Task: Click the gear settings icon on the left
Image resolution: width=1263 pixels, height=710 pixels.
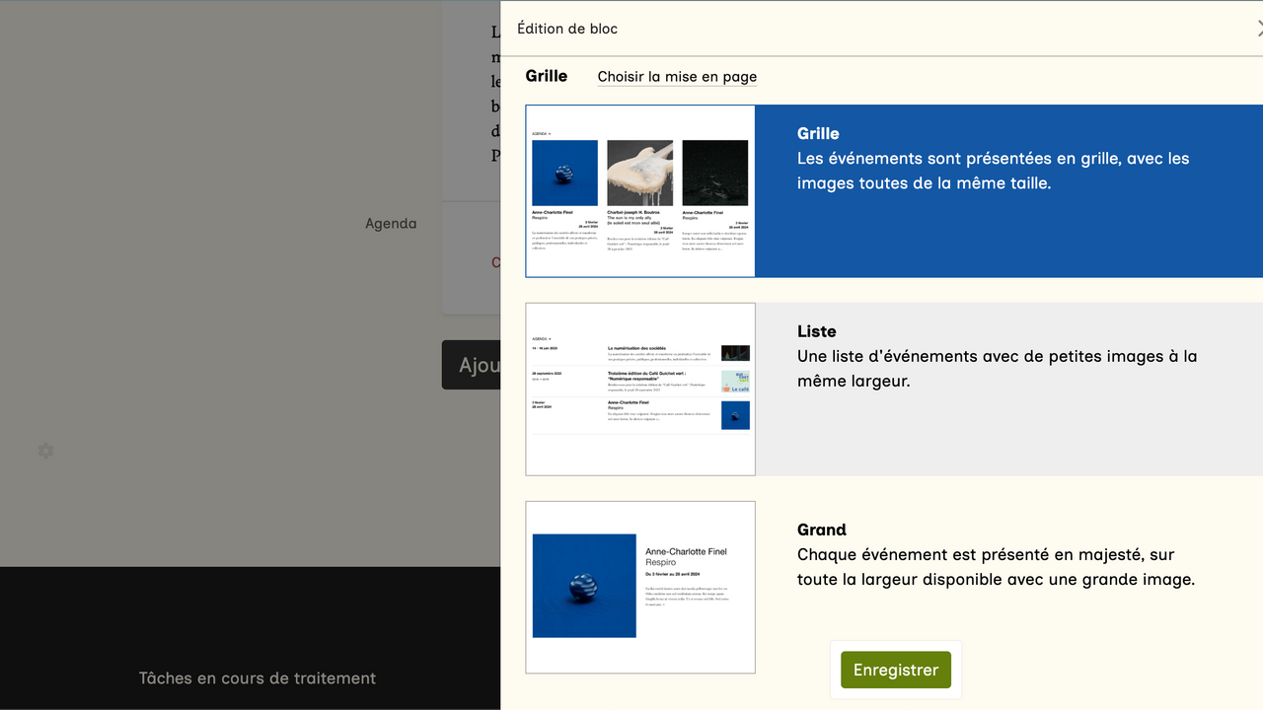Action: click(x=45, y=451)
